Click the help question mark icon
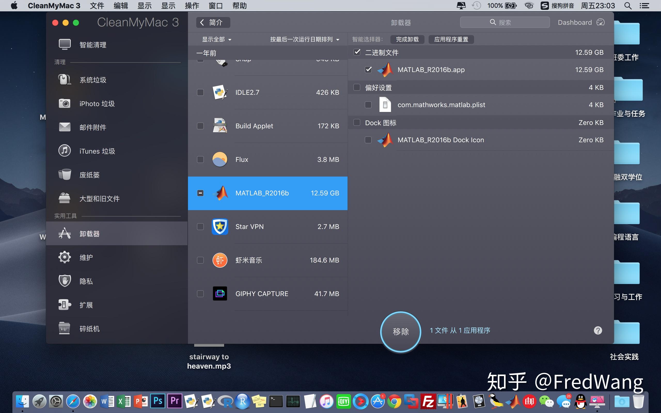 coord(598,330)
